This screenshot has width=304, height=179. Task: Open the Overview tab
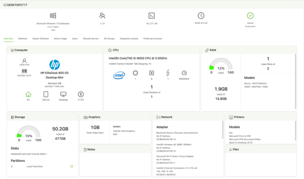[8, 38]
